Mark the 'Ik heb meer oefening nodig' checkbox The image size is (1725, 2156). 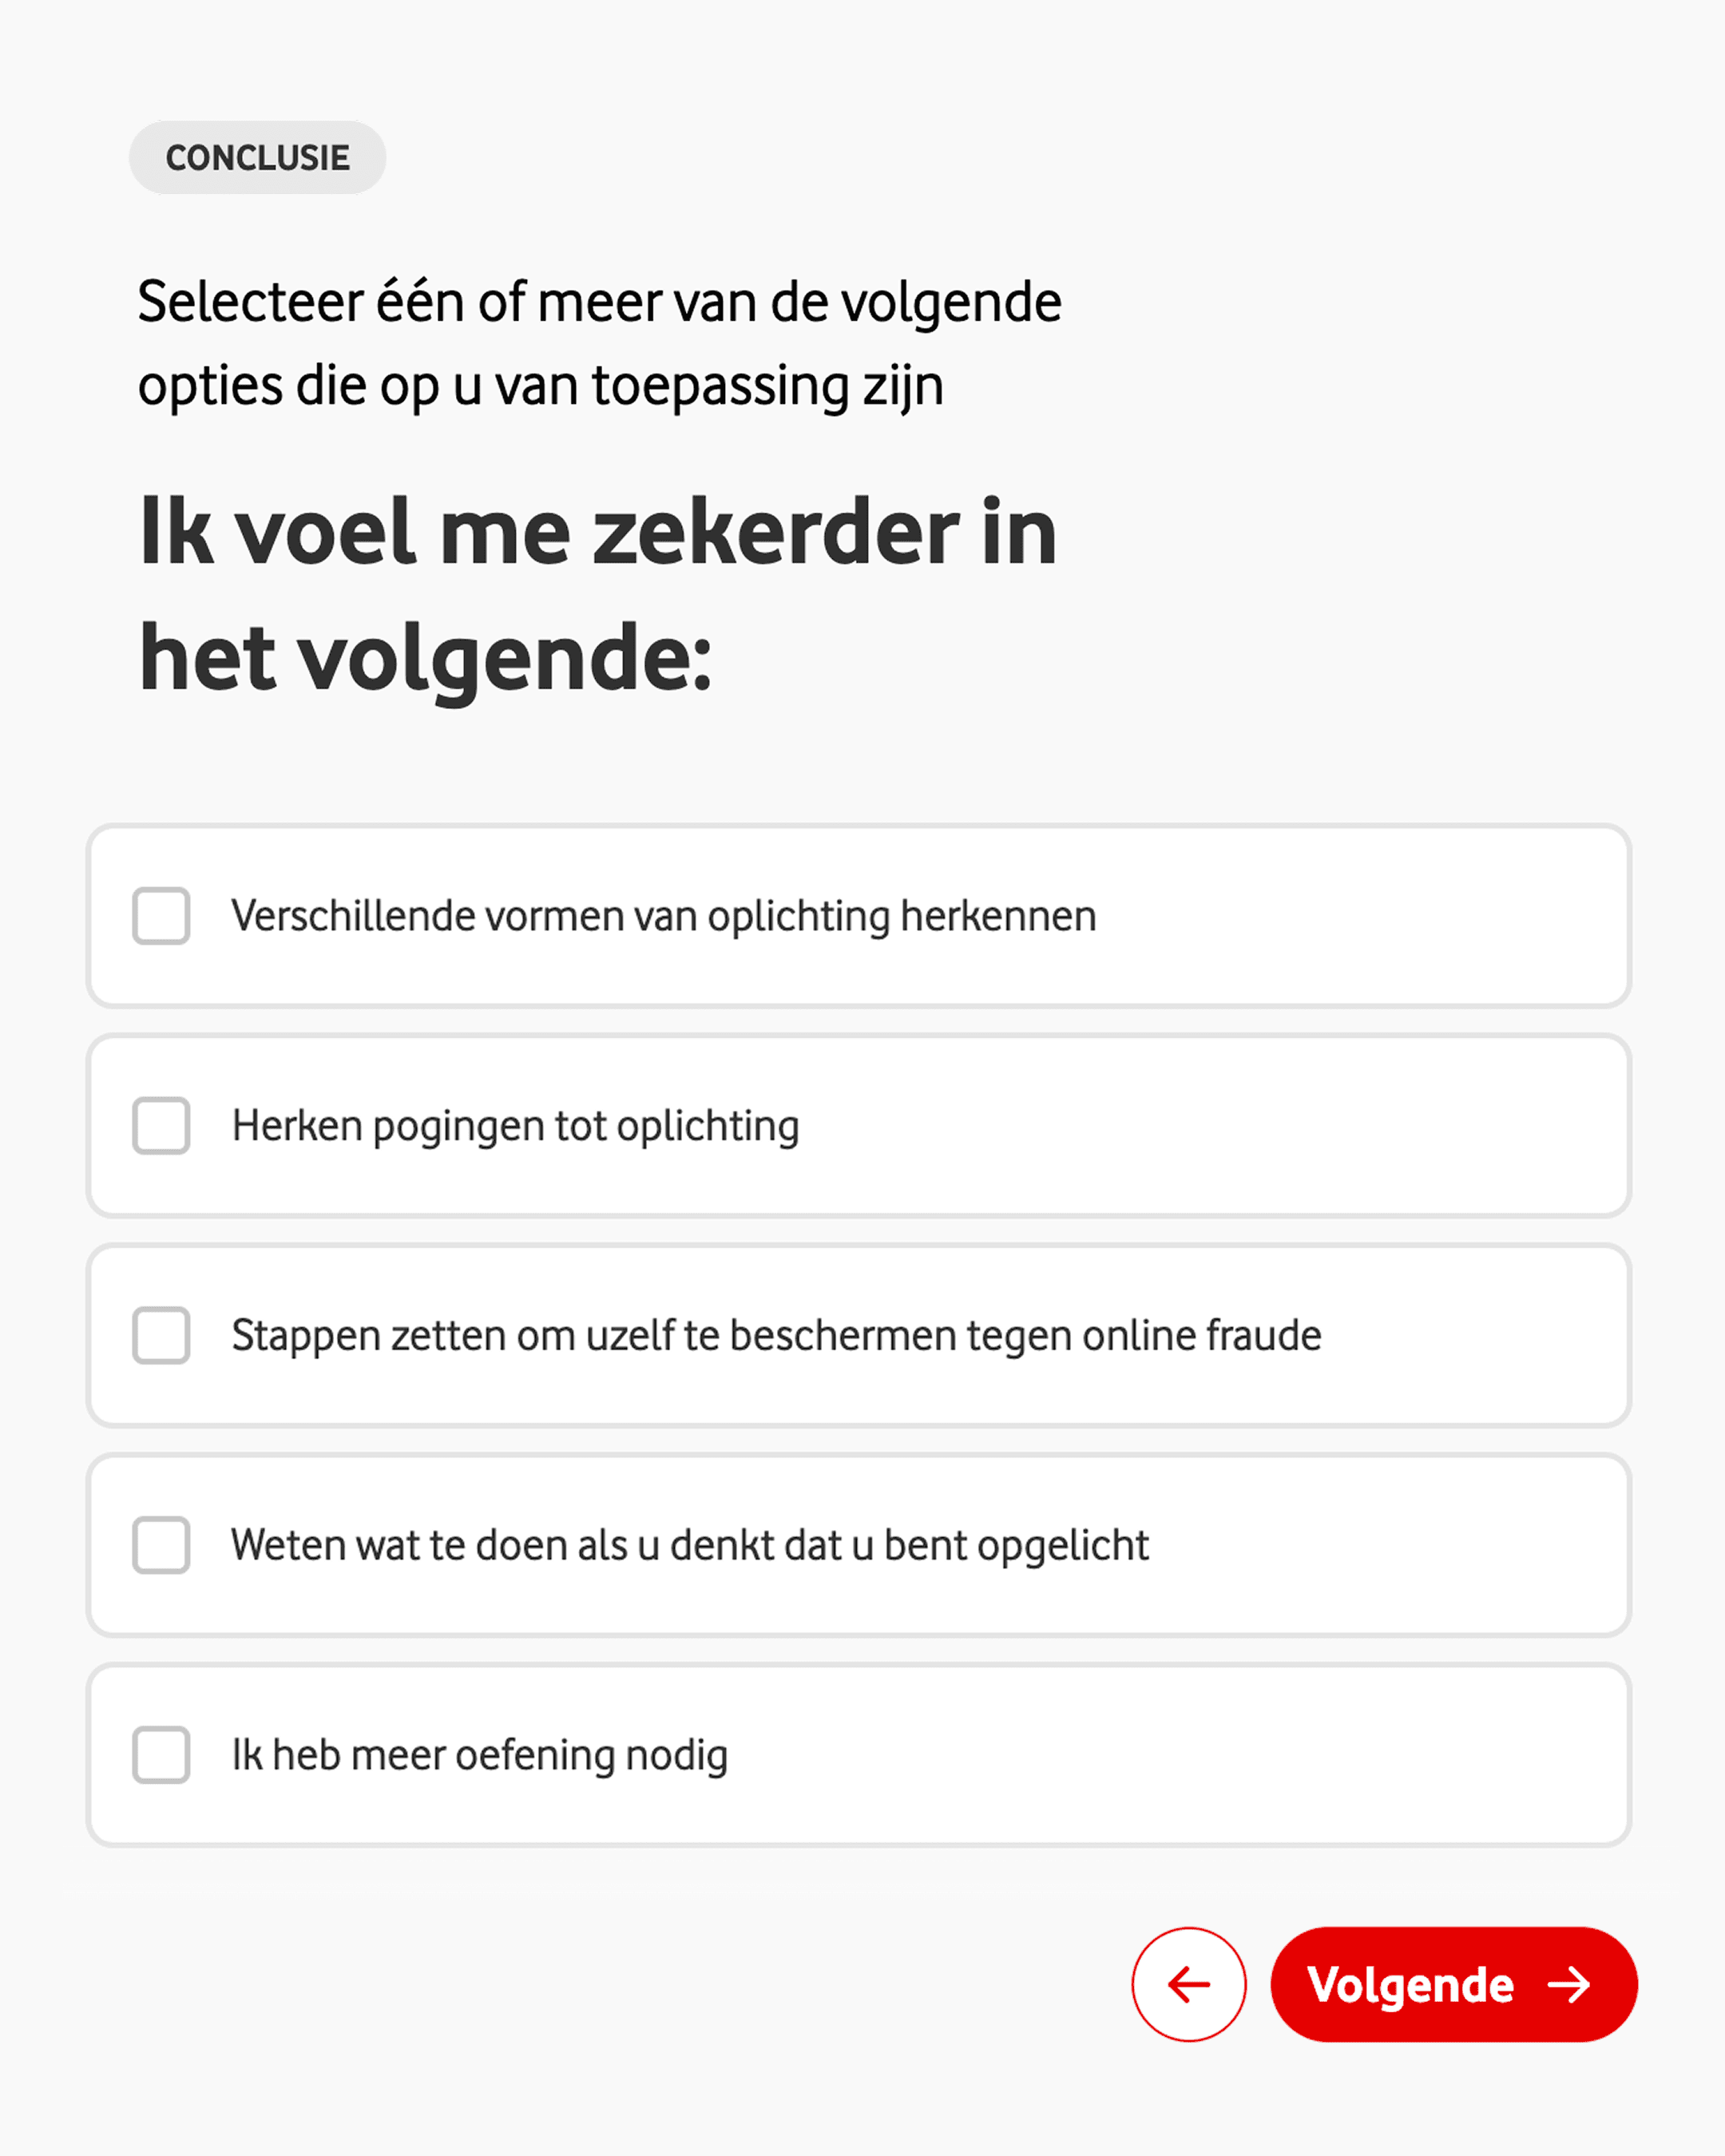pos(161,1755)
